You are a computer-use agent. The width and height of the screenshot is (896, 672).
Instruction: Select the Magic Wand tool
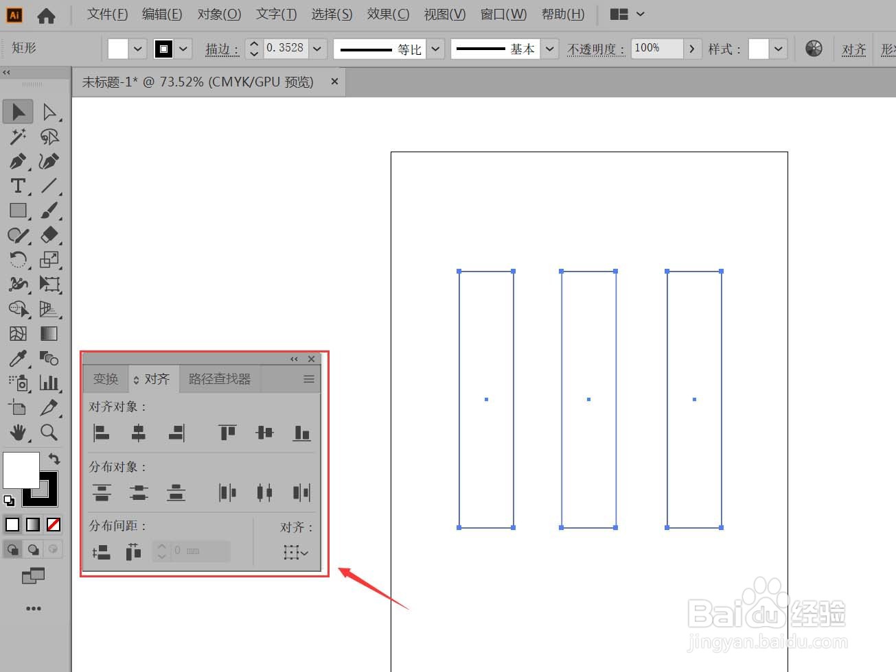[18, 136]
